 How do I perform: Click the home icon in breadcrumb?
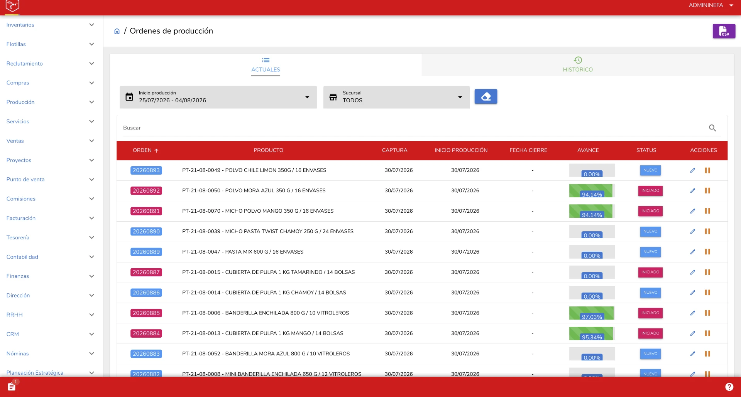pos(117,31)
